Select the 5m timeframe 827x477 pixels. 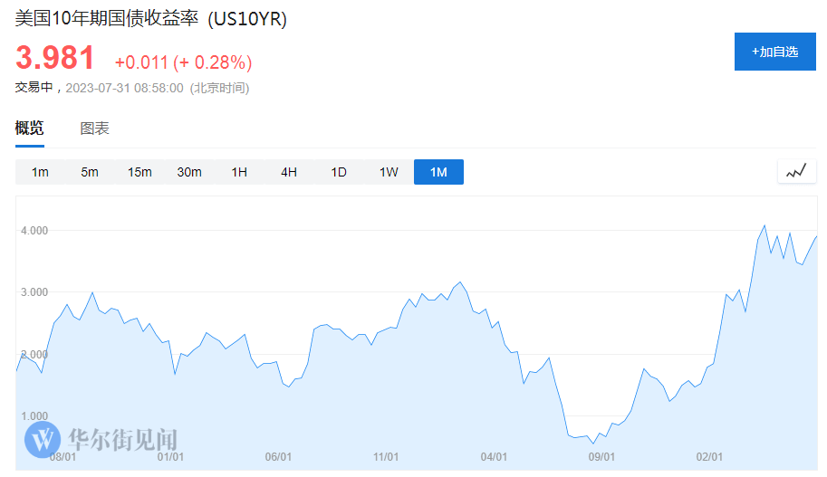click(90, 172)
